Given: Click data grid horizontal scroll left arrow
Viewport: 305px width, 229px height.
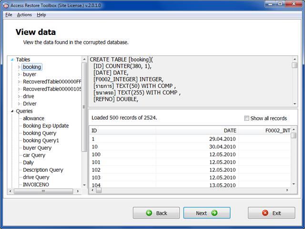Looking at the screenshot, I should (92, 190).
